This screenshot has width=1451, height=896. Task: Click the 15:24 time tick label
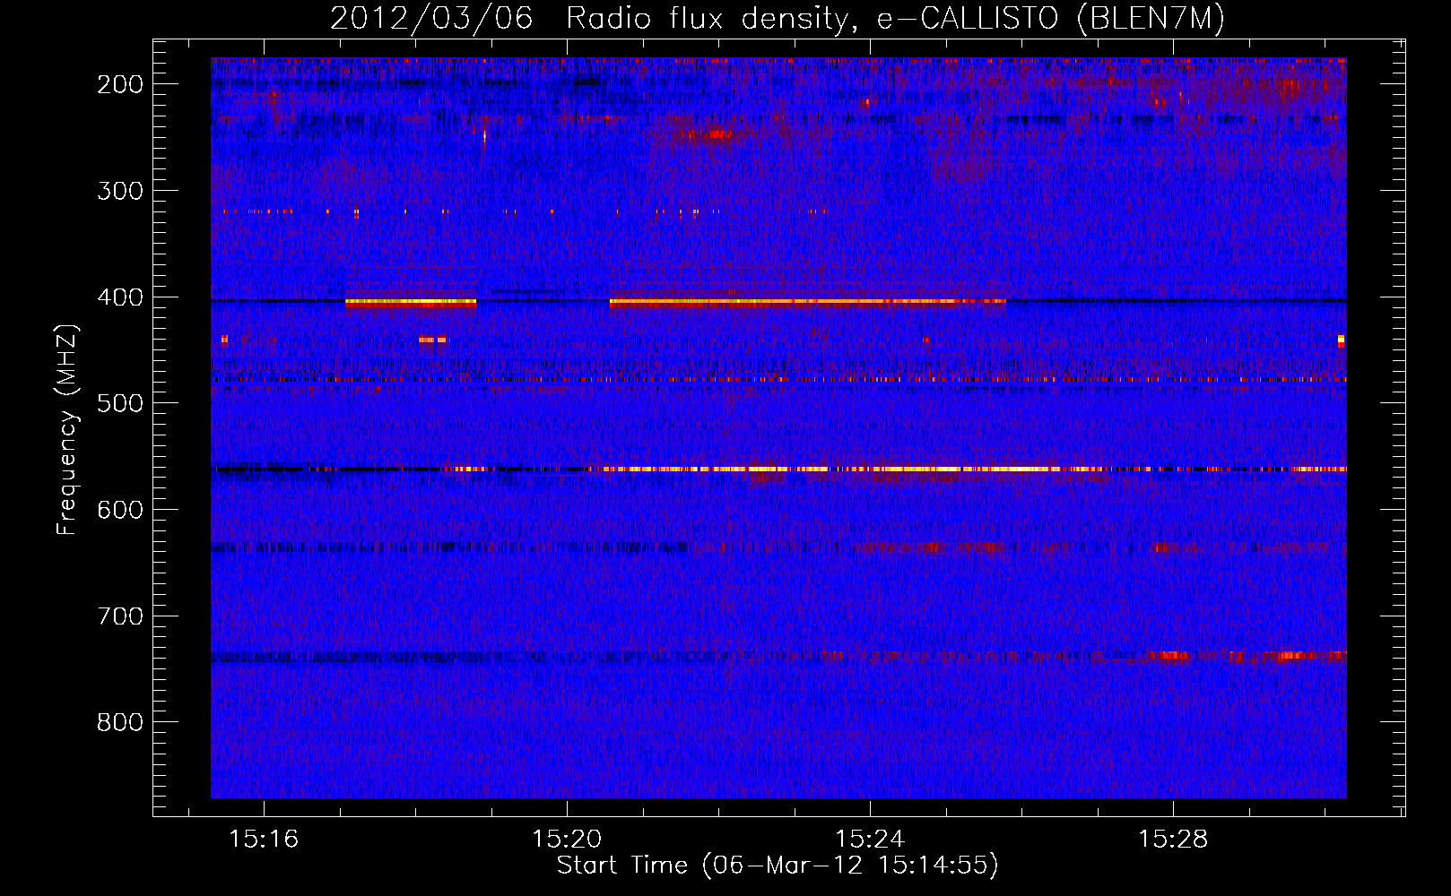click(x=870, y=840)
